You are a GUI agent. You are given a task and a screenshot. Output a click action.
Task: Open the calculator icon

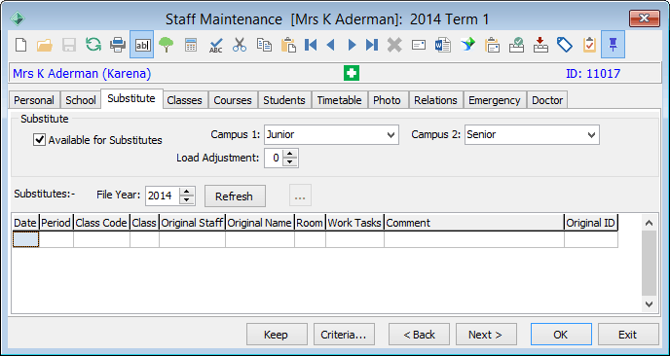pos(191,45)
